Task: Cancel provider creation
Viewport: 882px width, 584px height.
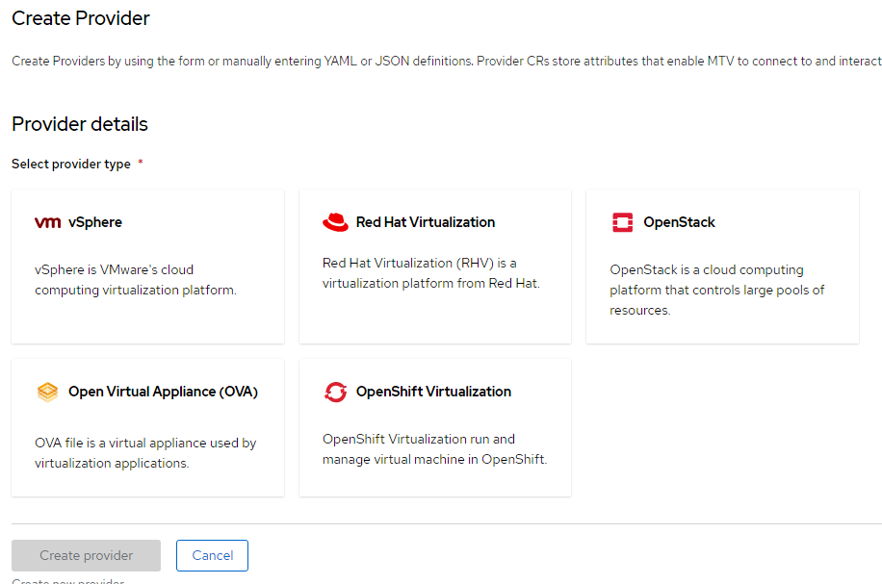Action: (x=212, y=555)
